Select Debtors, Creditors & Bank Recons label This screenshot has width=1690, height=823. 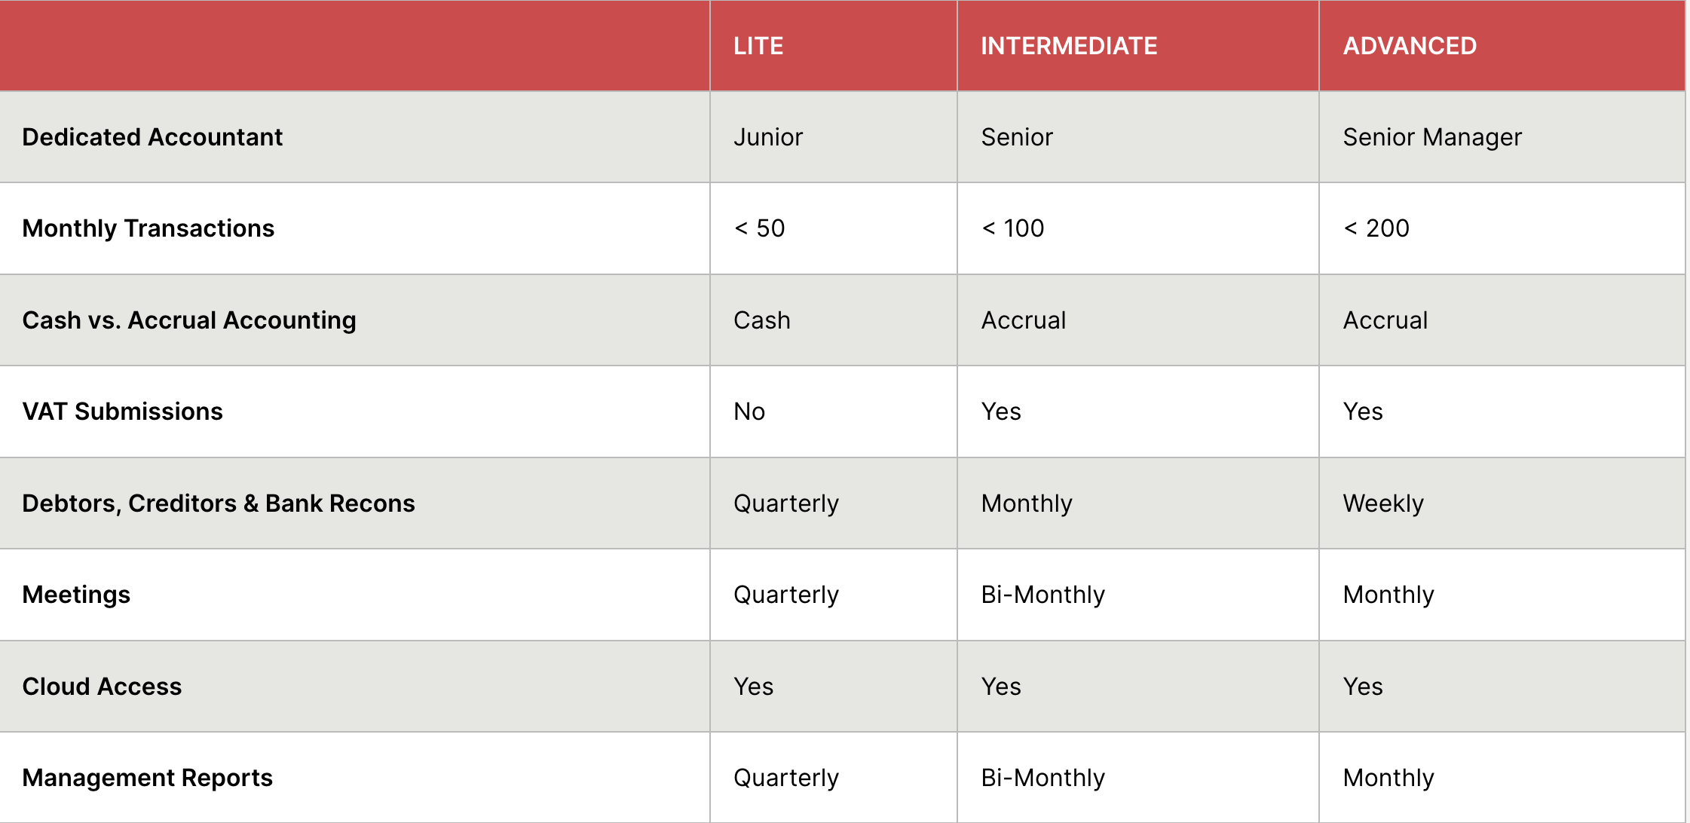[219, 503]
